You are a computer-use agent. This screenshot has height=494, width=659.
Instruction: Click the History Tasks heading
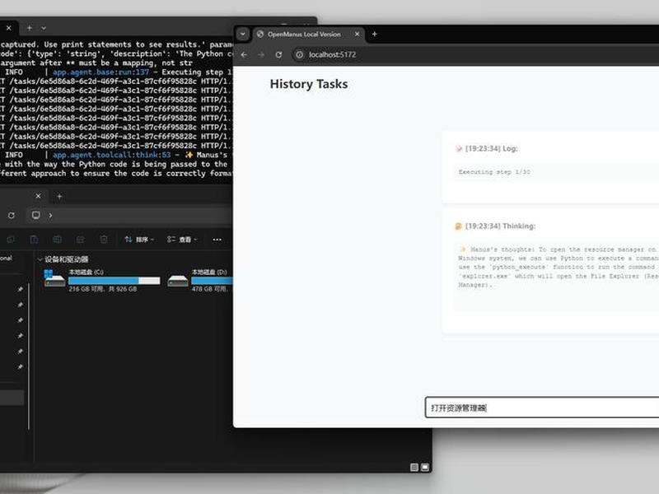coord(309,84)
